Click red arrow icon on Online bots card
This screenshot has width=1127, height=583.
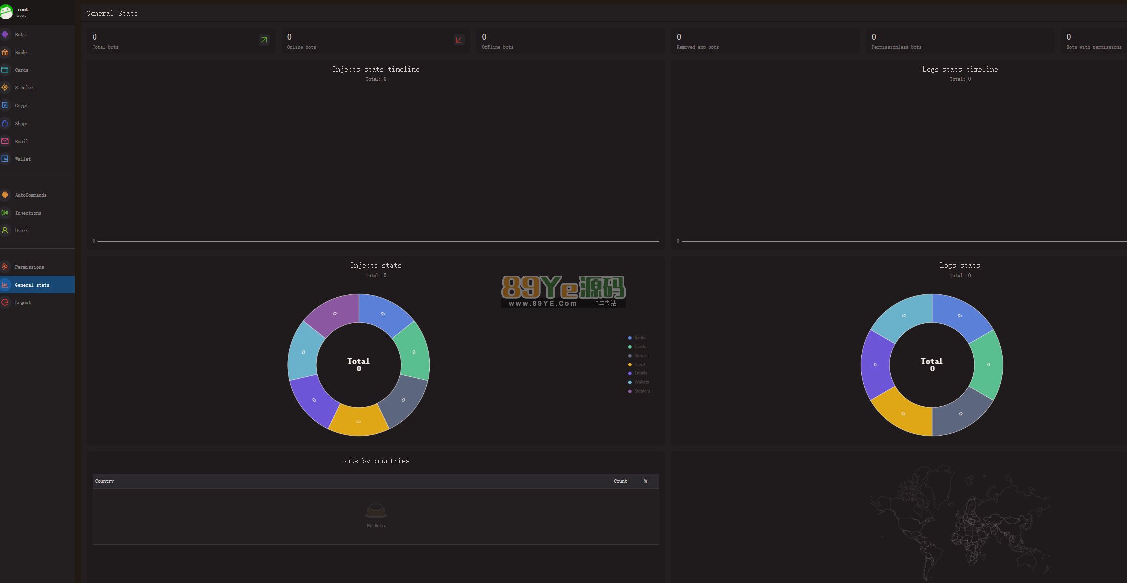pos(459,40)
